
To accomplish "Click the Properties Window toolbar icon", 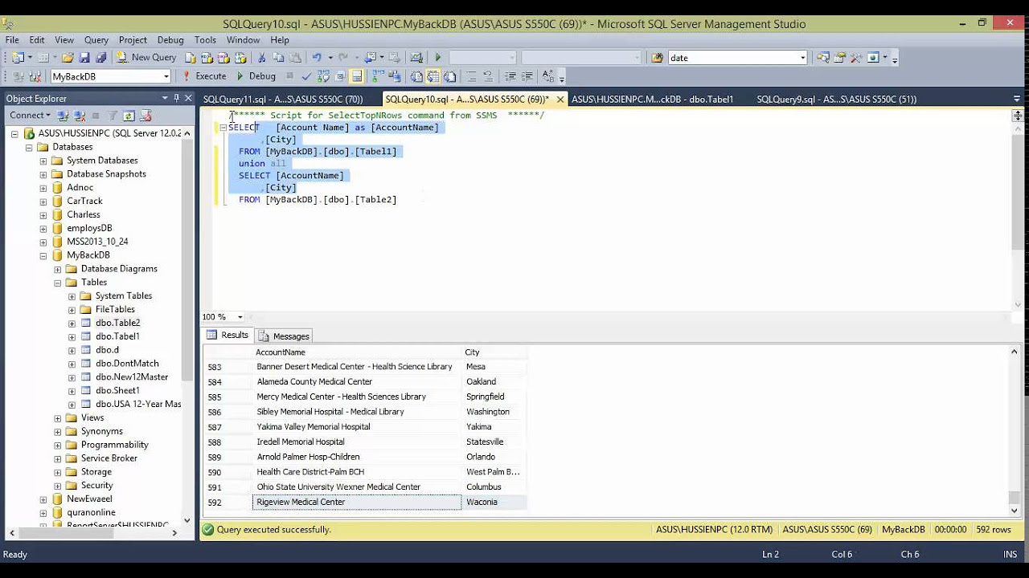I will [839, 58].
